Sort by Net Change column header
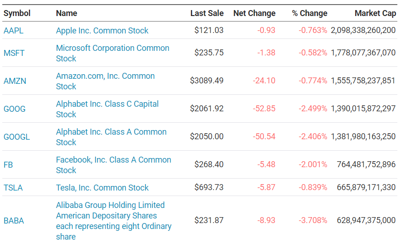Image resolution: width=407 pixels, height=240 pixels. (x=254, y=13)
